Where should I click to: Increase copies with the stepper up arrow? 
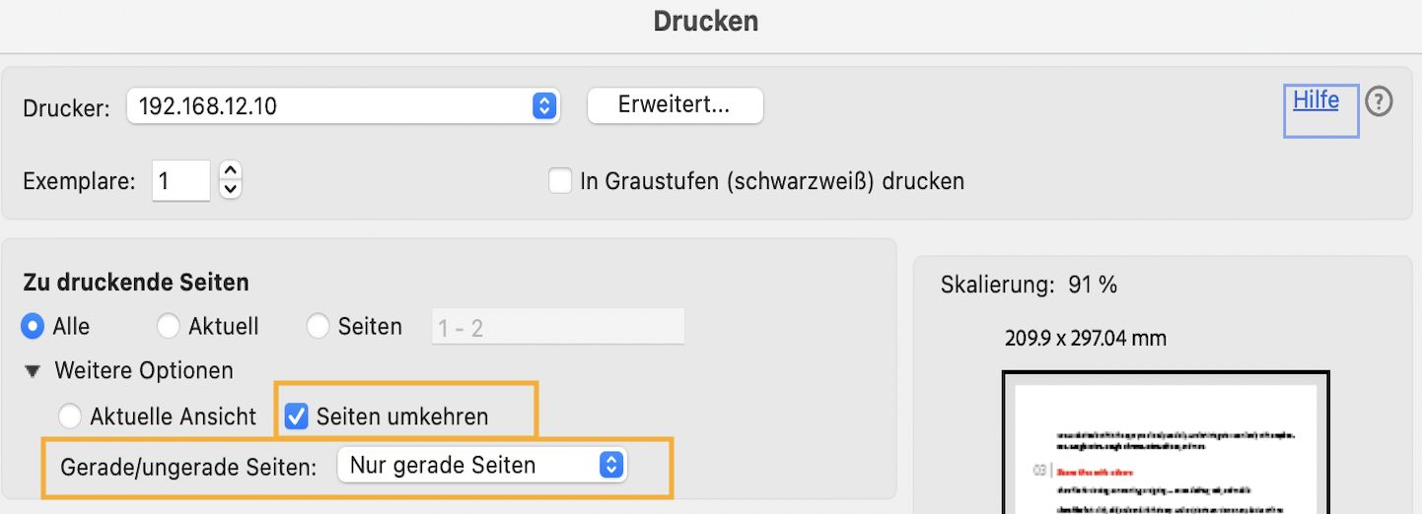[231, 171]
